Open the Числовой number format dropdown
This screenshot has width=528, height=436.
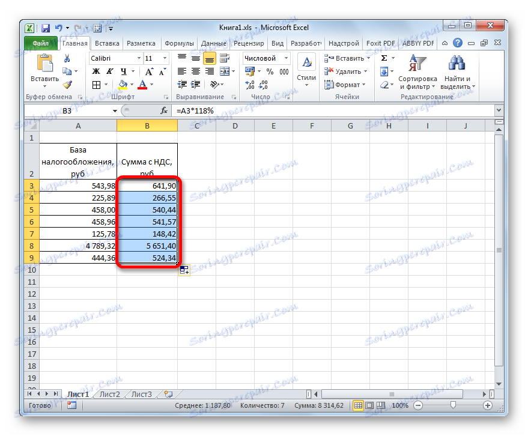point(286,58)
